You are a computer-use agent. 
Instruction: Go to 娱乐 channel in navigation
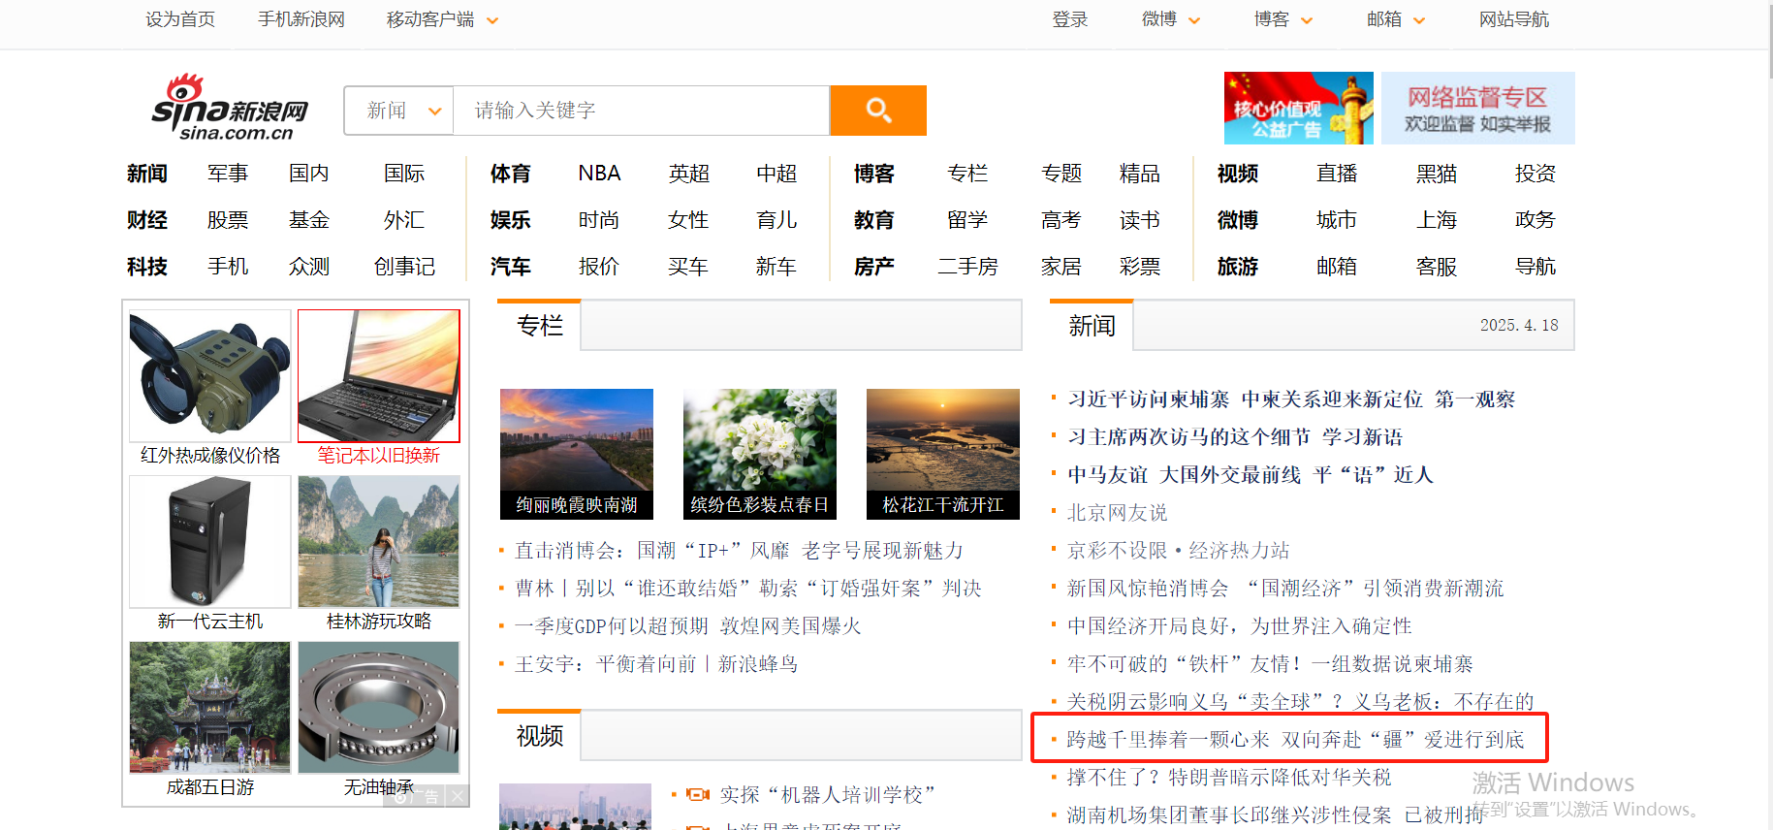tap(511, 220)
